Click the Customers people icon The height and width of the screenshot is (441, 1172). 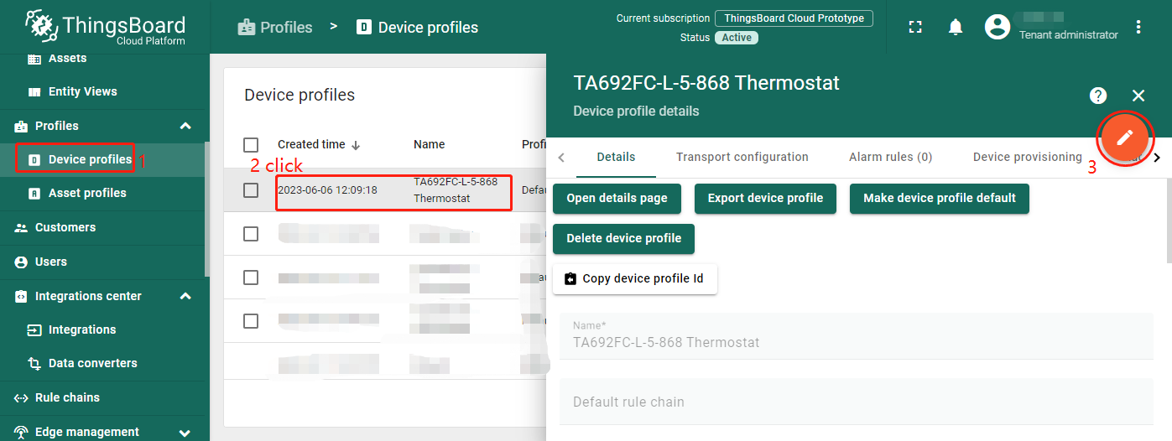[21, 227]
